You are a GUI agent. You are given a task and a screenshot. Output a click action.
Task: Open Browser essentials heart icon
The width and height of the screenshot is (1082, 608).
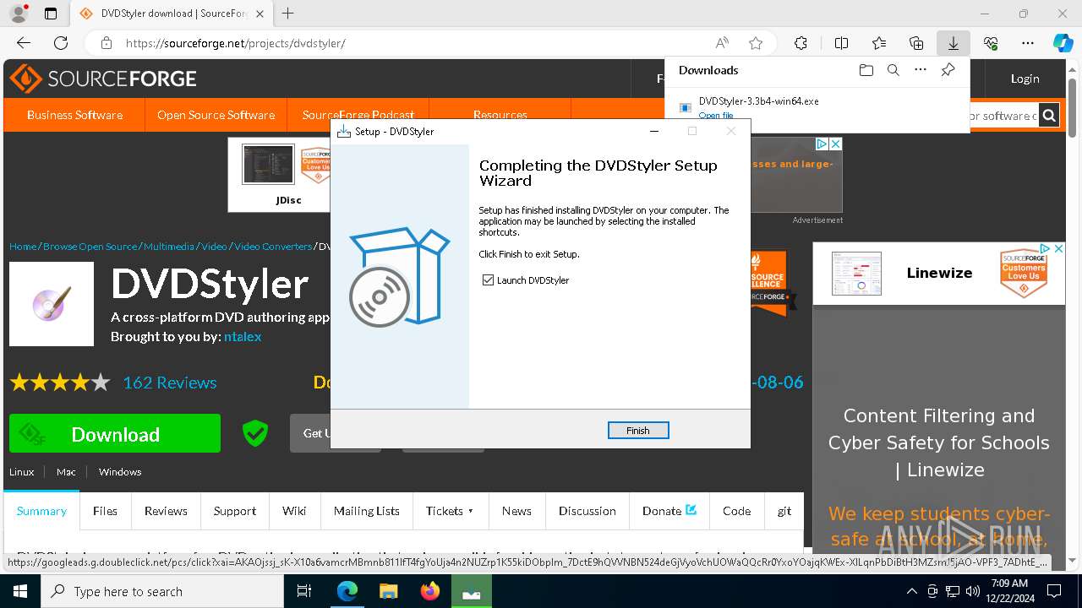pos(991,43)
